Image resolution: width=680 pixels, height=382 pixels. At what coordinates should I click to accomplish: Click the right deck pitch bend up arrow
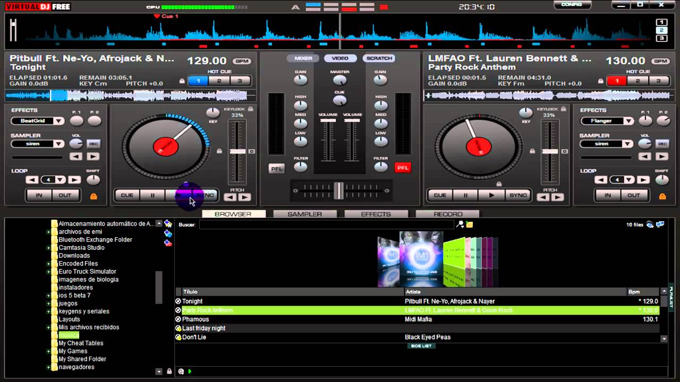[558, 197]
